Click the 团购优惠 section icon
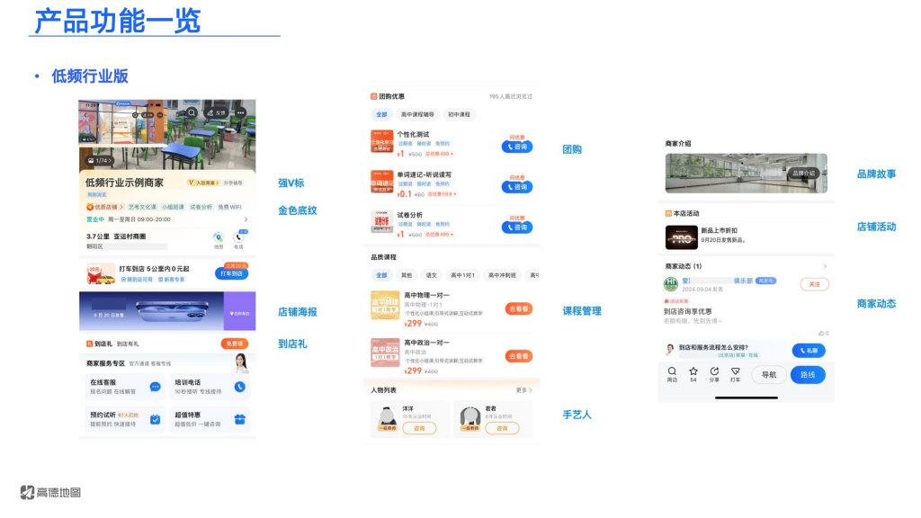921x518 pixels. tap(373, 96)
